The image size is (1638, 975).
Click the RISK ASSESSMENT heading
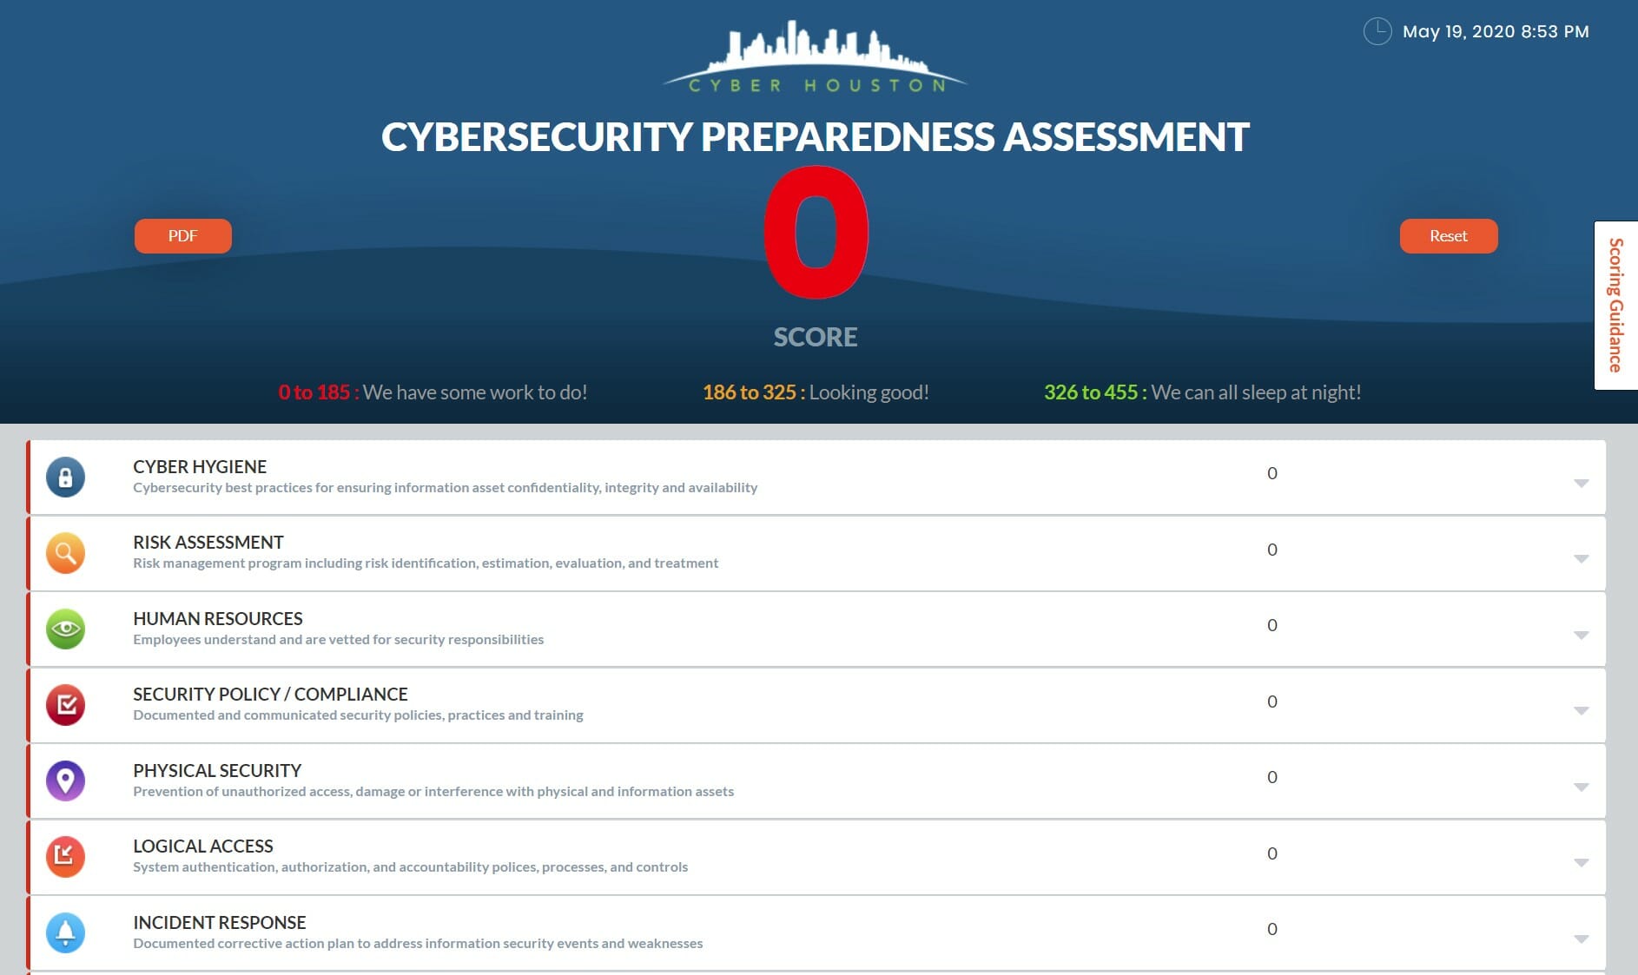click(x=208, y=543)
